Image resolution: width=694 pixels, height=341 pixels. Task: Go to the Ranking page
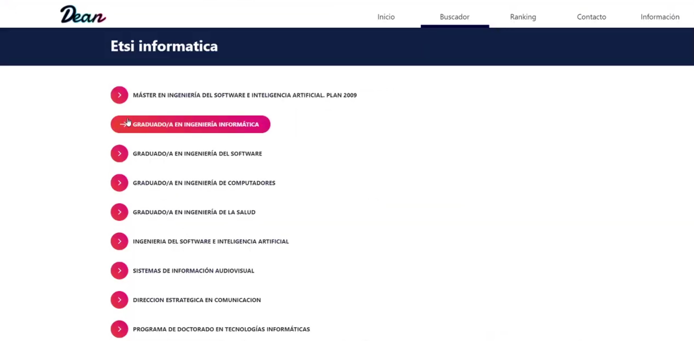pyautogui.click(x=523, y=17)
